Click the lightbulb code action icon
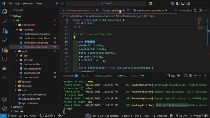The height and width of the screenshot is (118, 210). (x=74, y=37)
